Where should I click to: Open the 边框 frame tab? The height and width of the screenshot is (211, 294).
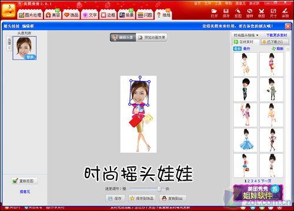click(108, 15)
